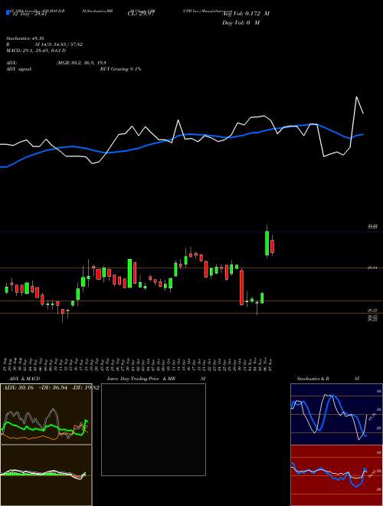Open the ADX indicator chart panel
The height and width of the screenshot is (506, 383).
pos(46,414)
